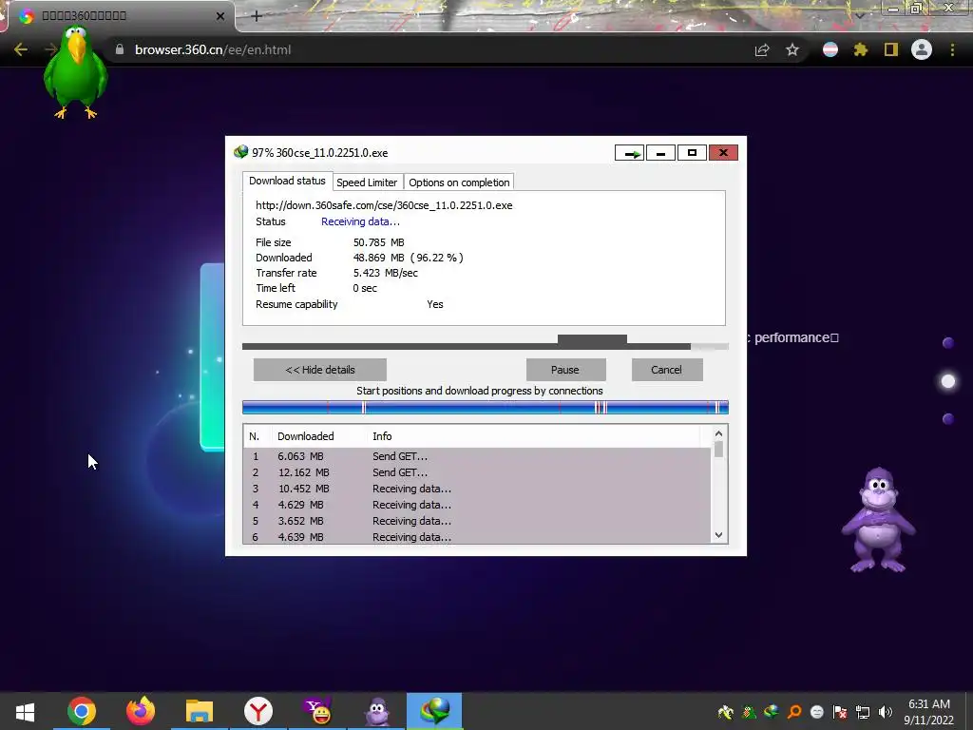Click the banana tray icon
The width and height of the screenshot is (973, 730).
[x=725, y=712]
